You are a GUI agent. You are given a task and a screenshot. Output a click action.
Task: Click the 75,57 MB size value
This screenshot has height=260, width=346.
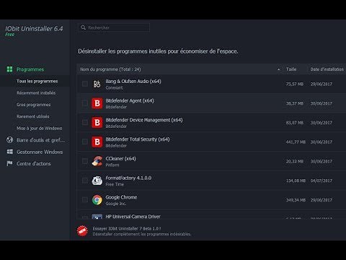[x=295, y=84]
